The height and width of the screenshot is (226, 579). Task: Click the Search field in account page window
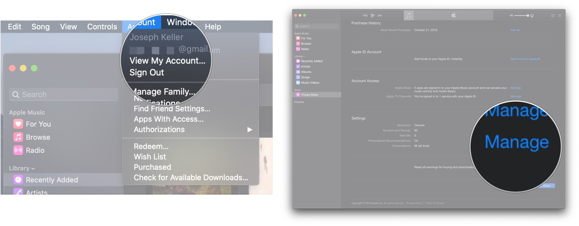[x=317, y=26]
